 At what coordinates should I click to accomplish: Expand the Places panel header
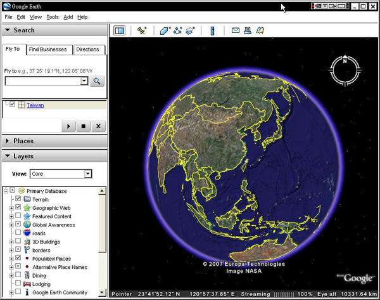[x=54, y=141]
